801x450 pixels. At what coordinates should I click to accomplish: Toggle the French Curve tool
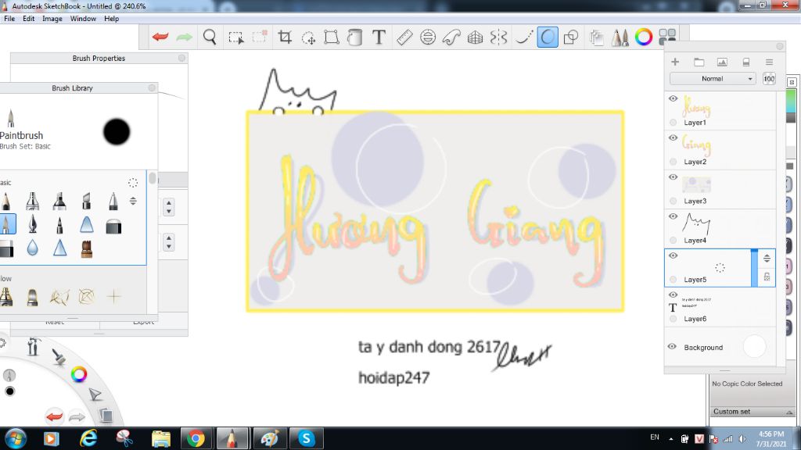point(451,37)
